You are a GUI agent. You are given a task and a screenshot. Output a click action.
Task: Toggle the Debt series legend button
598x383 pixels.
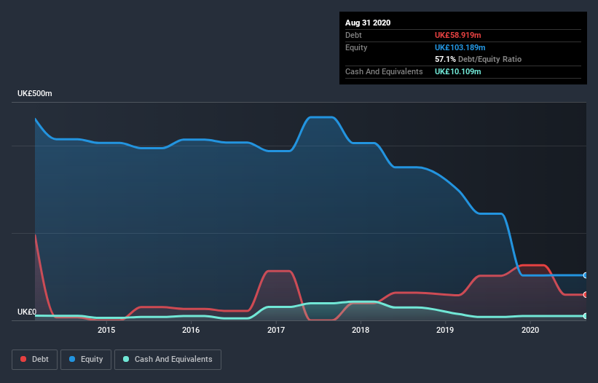(x=35, y=360)
